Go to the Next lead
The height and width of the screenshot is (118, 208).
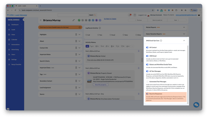(177, 20)
